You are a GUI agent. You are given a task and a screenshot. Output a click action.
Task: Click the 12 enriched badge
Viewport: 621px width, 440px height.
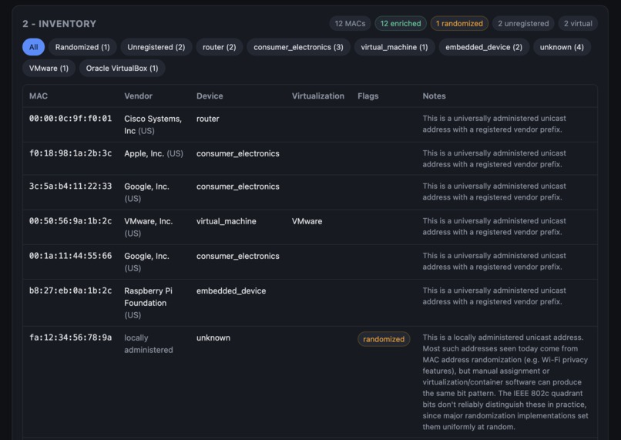pyautogui.click(x=401, y=23)
